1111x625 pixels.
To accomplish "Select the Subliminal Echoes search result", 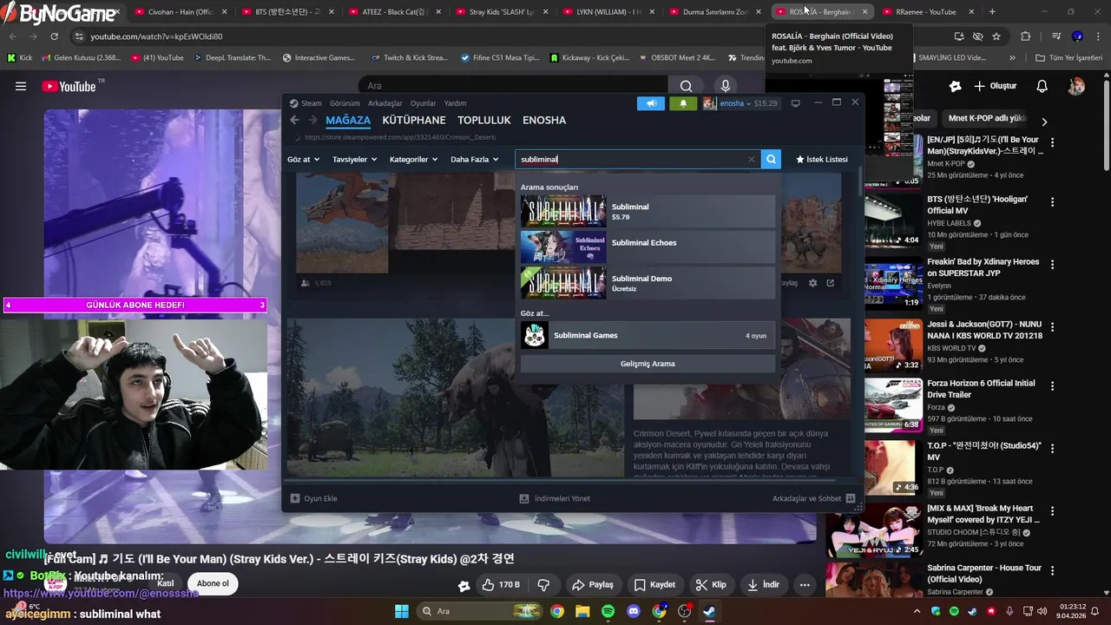I will pyautogui.click(x=648, y=247).
